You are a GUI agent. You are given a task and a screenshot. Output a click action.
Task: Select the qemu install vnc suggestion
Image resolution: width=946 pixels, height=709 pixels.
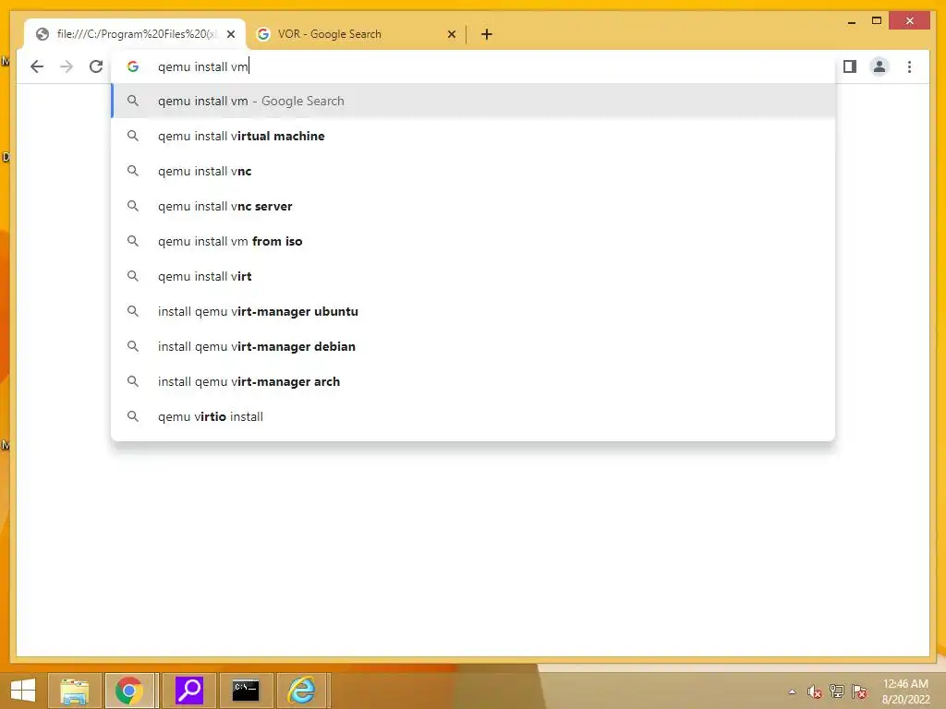pos(474,171)
